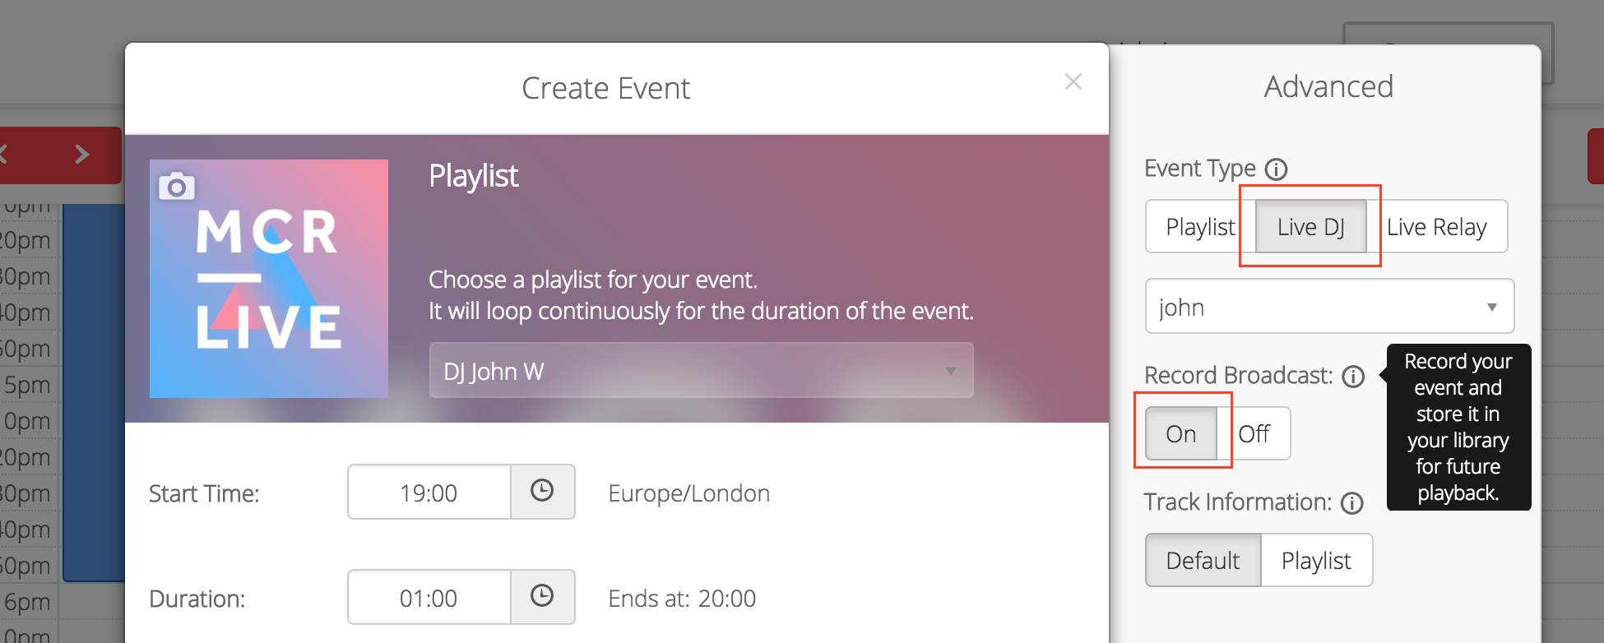
Task: Click the Duration 01:00 field
Action: (429, 597)
